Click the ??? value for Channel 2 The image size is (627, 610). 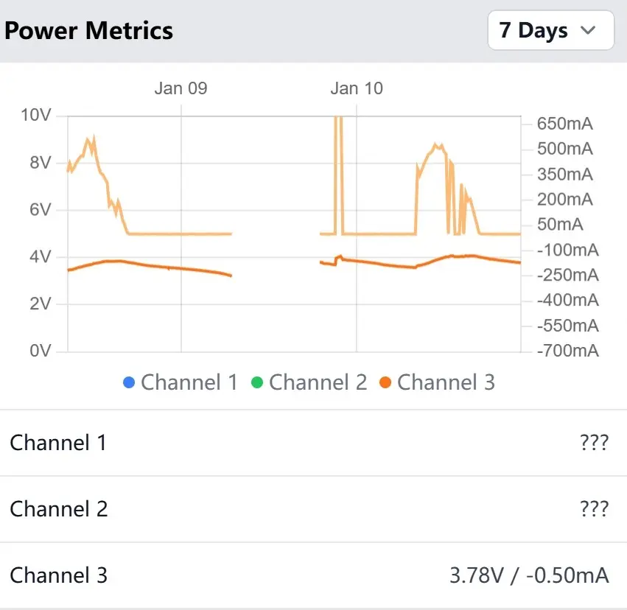(x=594, y=509)
